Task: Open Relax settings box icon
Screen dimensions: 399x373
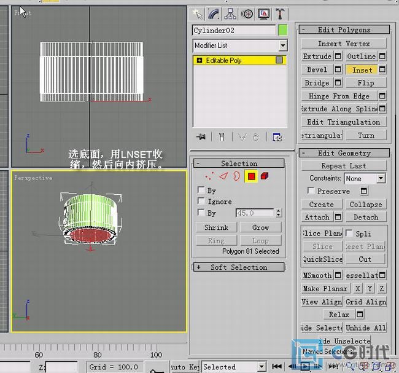Action: (x=360, y=315)
